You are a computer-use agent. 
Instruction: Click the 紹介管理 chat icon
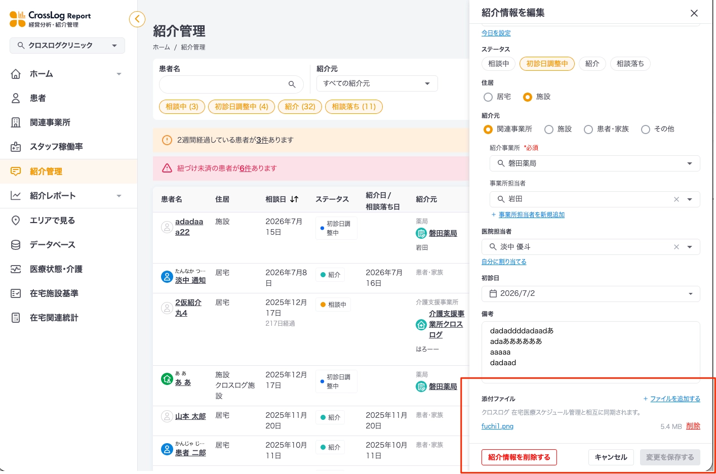click(16, 171)
